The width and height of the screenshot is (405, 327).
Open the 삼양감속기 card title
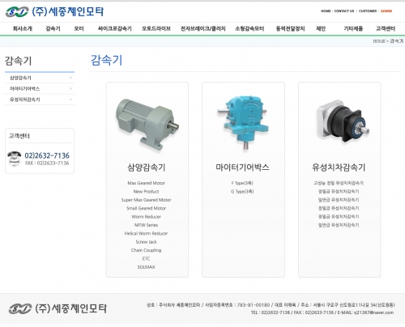click(x=147, y=168)
